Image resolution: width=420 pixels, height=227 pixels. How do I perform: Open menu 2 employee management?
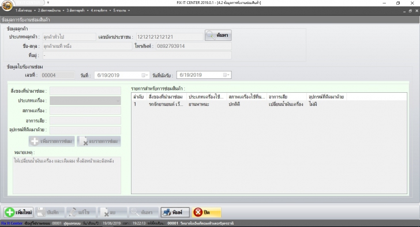tap(51, 10)
